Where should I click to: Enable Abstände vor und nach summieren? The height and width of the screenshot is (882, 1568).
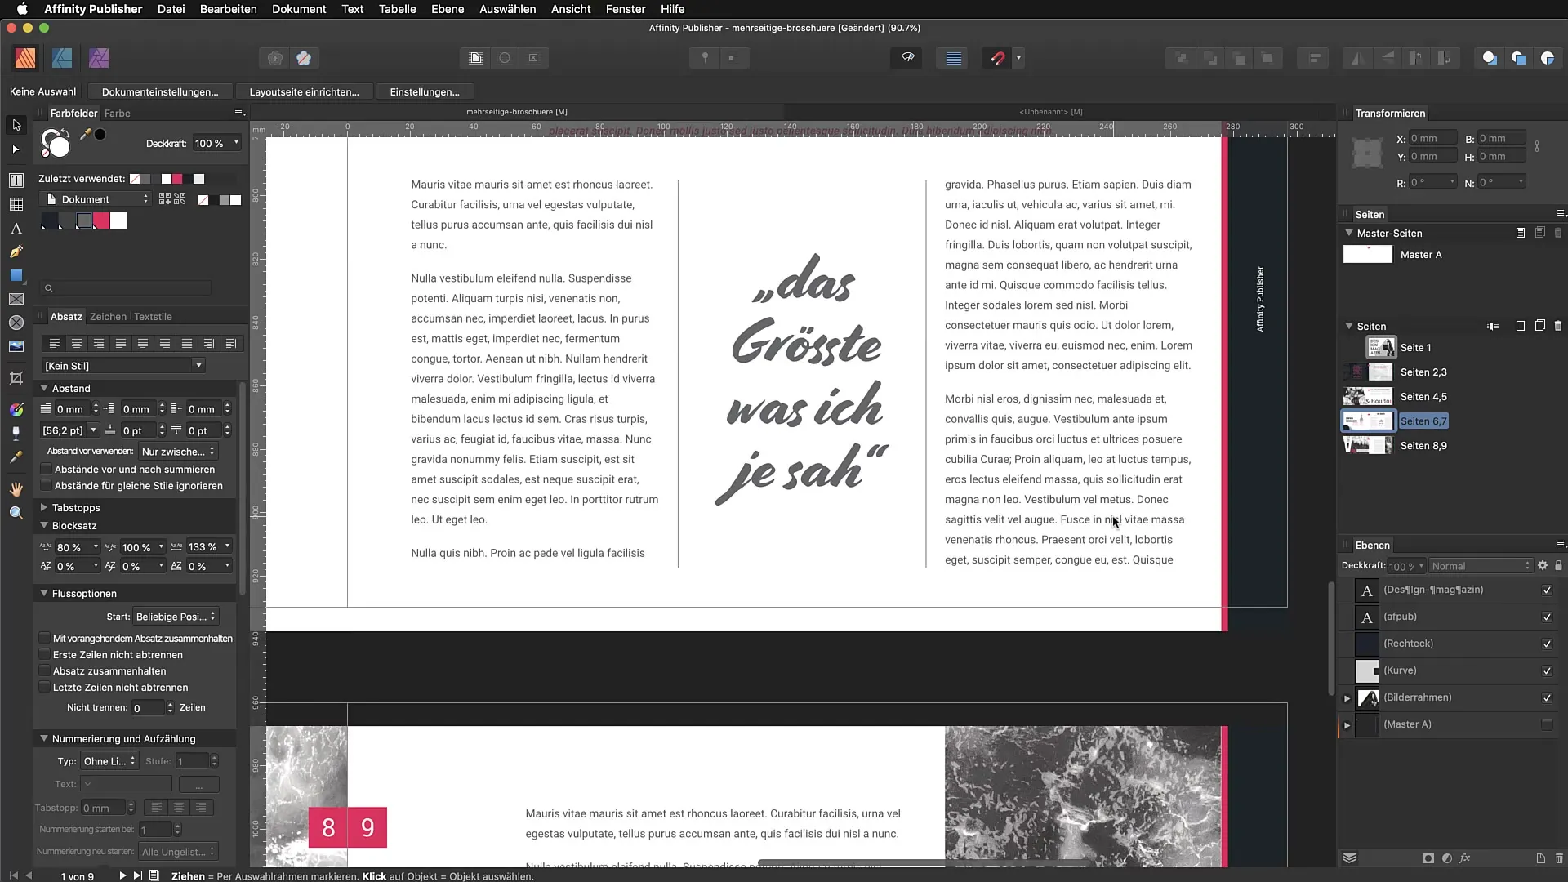(x=47, y=470)
